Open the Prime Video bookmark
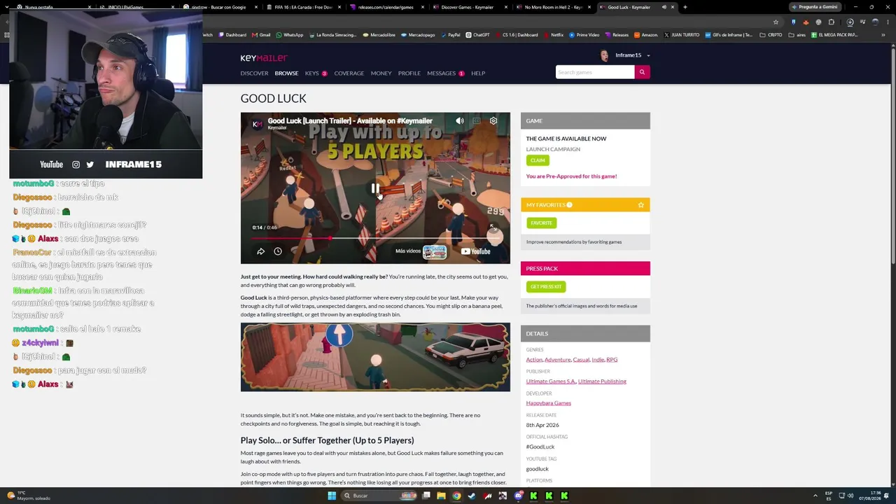 585,35
